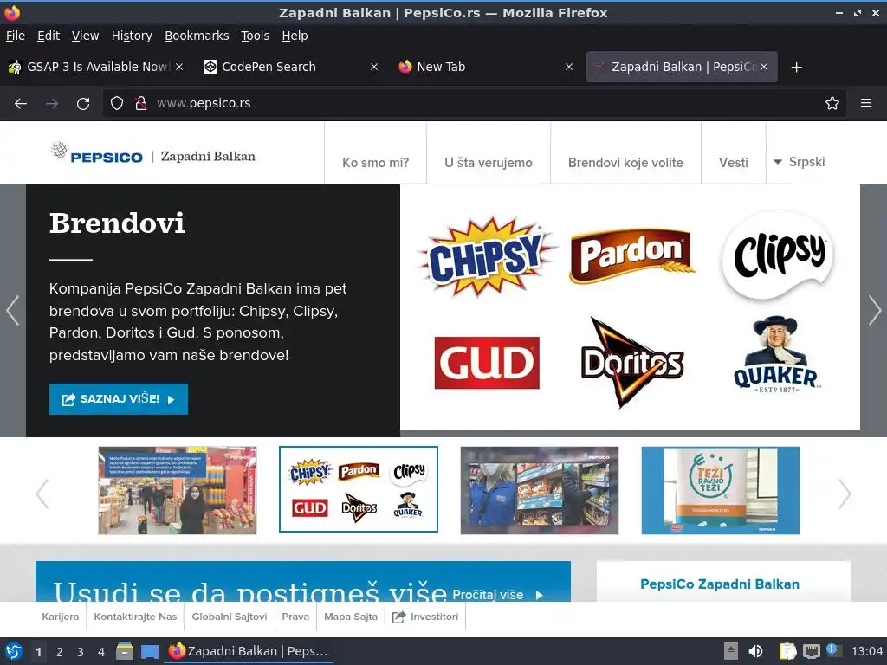Select the brand logos thumbnail
Viewport: 887px width, 665px height.
click(358, 489)
